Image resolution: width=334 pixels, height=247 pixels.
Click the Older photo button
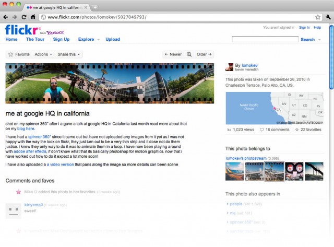(x=204, y=54)
